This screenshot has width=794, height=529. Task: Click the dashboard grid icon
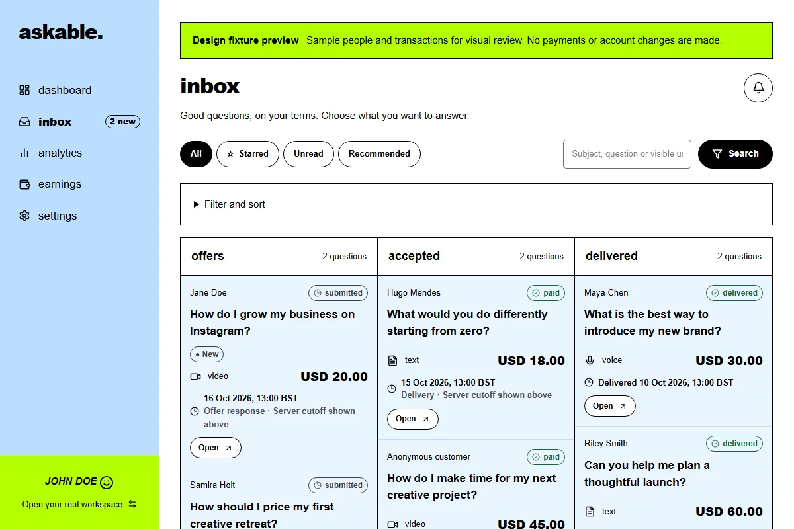pos(24,90)
